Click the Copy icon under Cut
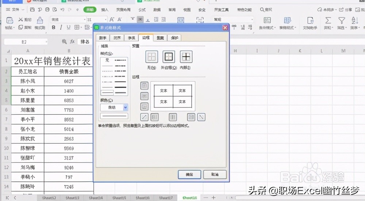This screenshot has width=365, height=201. pos(20,27)
